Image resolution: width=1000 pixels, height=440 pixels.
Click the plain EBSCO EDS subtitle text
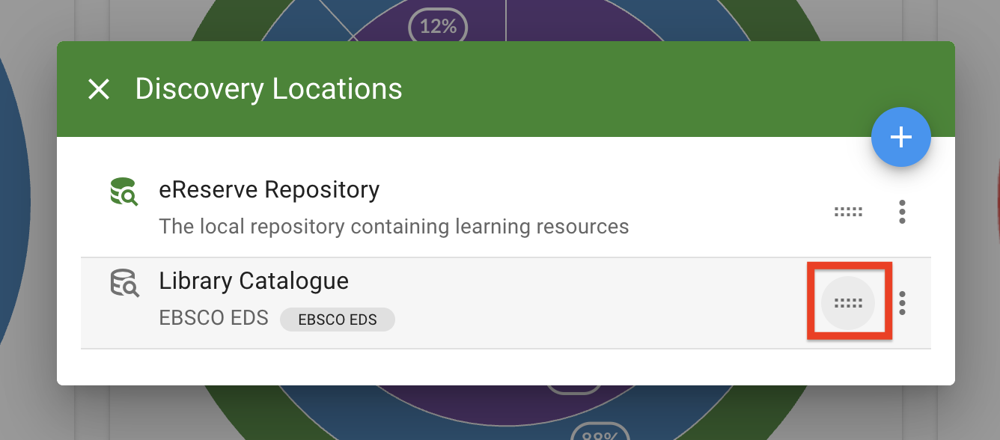(x=213, y=319)
